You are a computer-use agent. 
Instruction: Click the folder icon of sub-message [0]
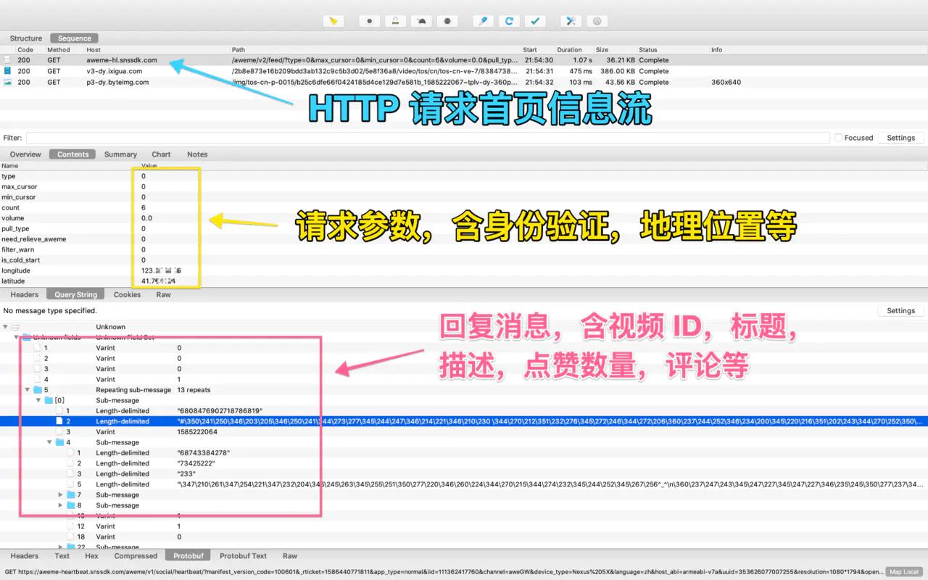tap(49, 400)
